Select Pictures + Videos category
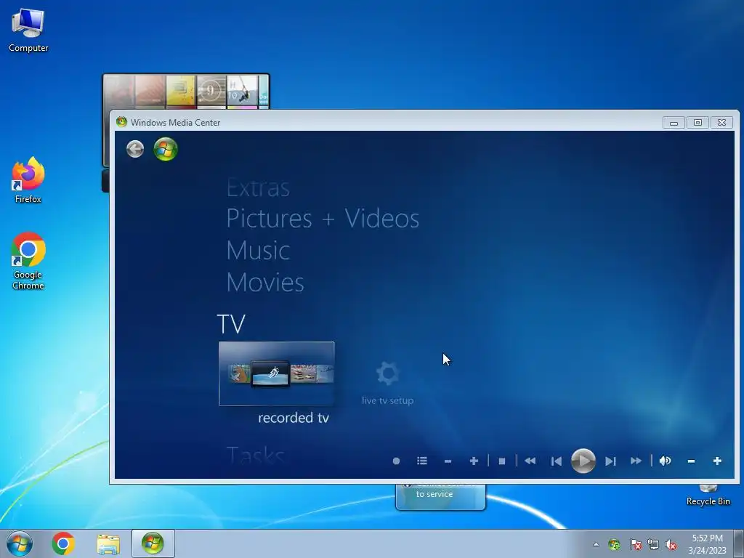 pos(323,218)
